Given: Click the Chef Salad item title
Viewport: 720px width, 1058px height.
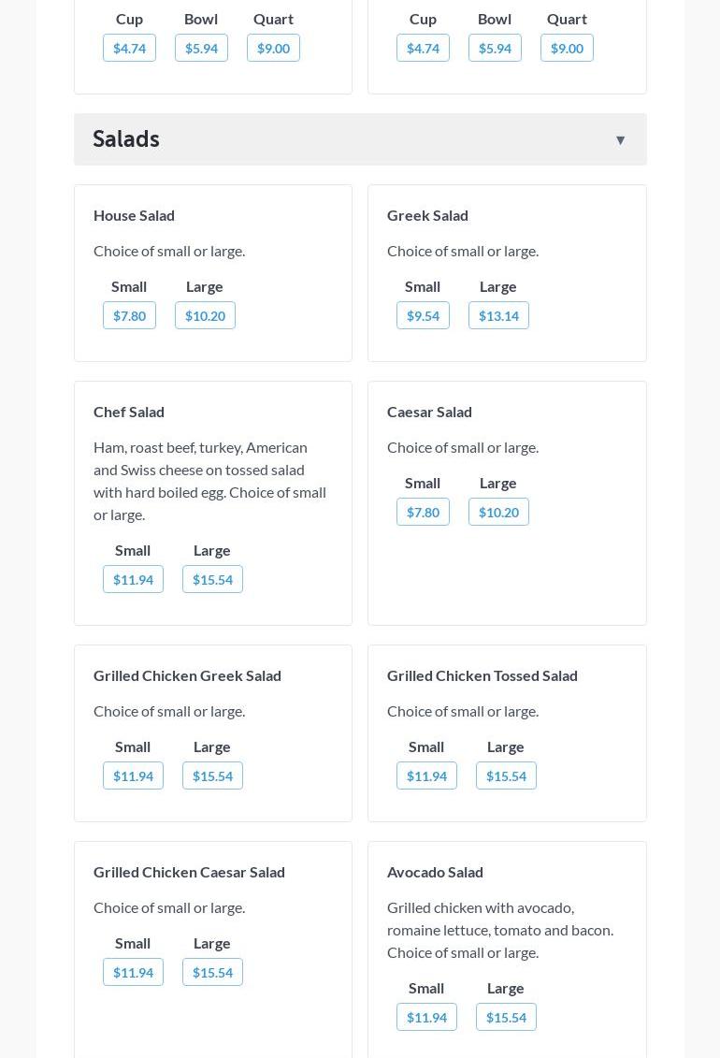Looking at the screenshot, I should click(x=129, y=412).
